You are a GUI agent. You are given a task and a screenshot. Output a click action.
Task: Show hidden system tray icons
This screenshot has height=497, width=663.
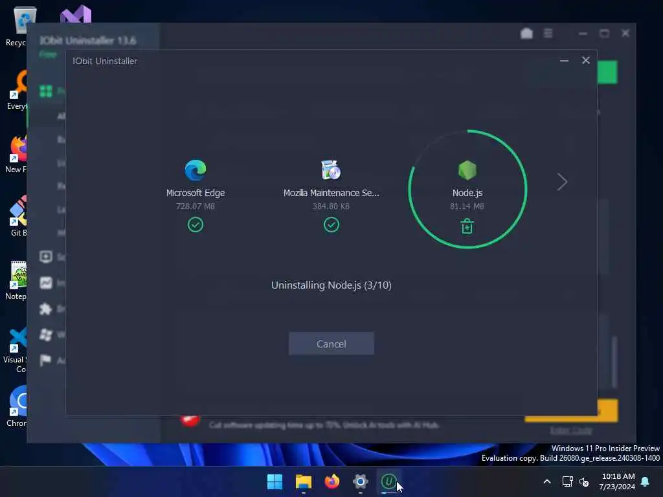pos(546,481)
